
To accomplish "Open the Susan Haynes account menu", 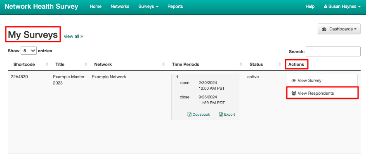I will (342, 7).
